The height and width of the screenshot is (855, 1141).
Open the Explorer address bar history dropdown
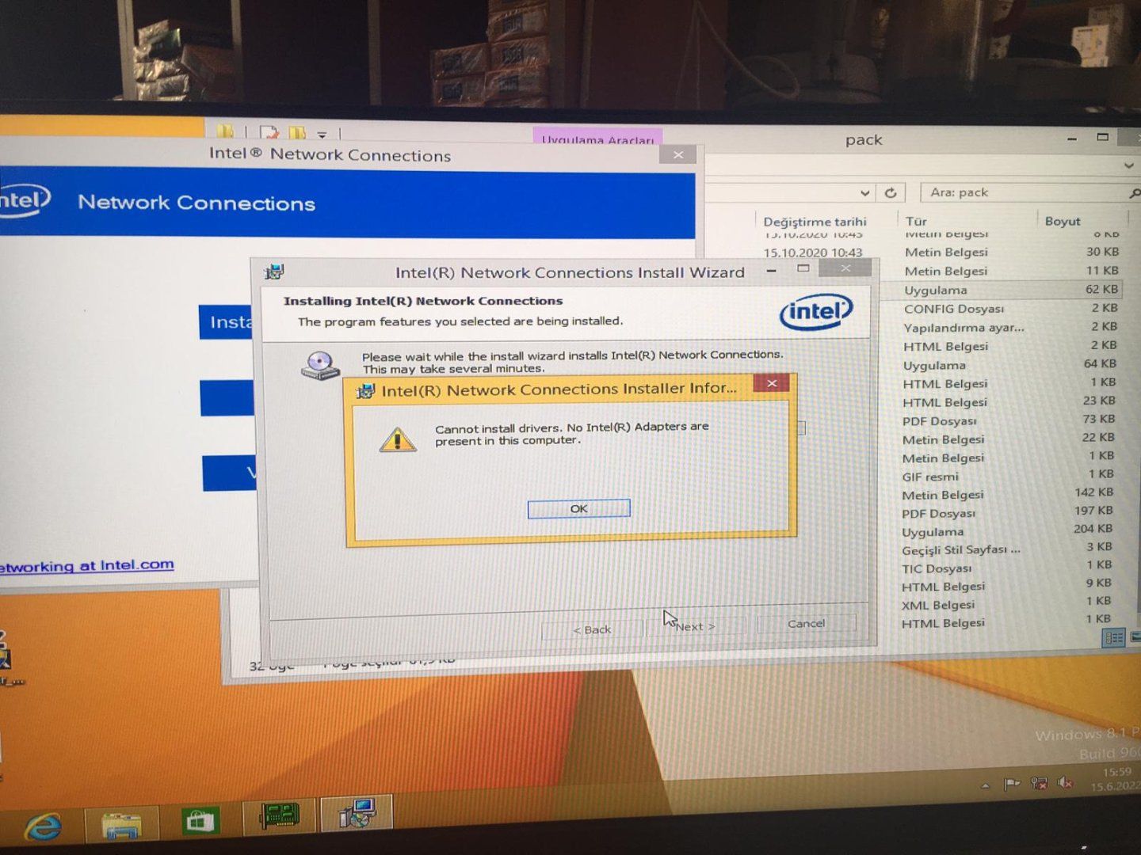pyautogui.click(x=864, y=192)
